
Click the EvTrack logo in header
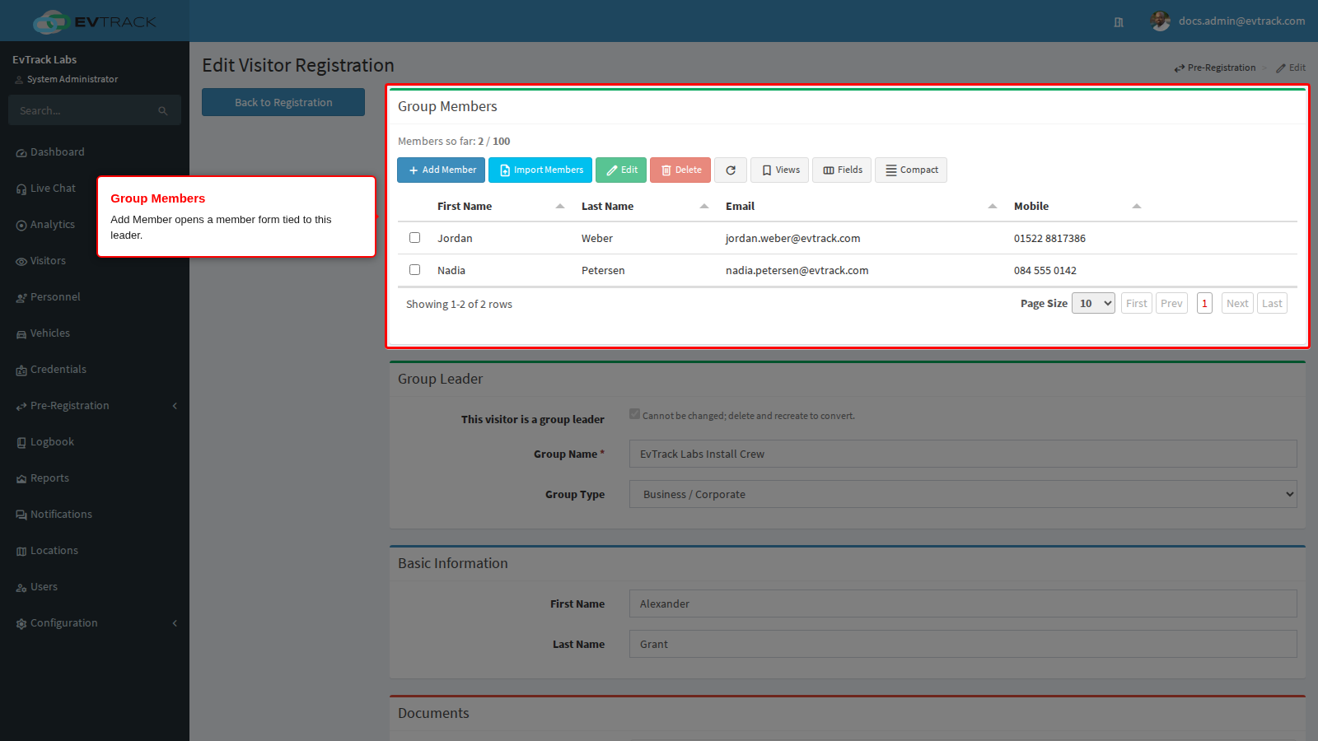click(94, 21)
